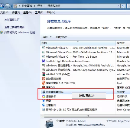Open the 组织 dropdown in toolbar
Image resolution: width=130 pixels, height=128 pixels.
(47, 37)
